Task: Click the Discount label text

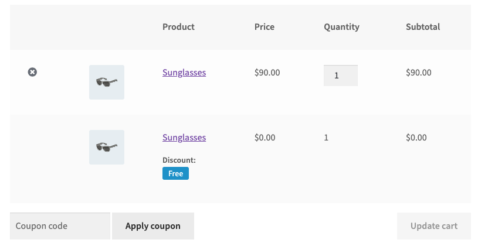Action: pos(179,160)
